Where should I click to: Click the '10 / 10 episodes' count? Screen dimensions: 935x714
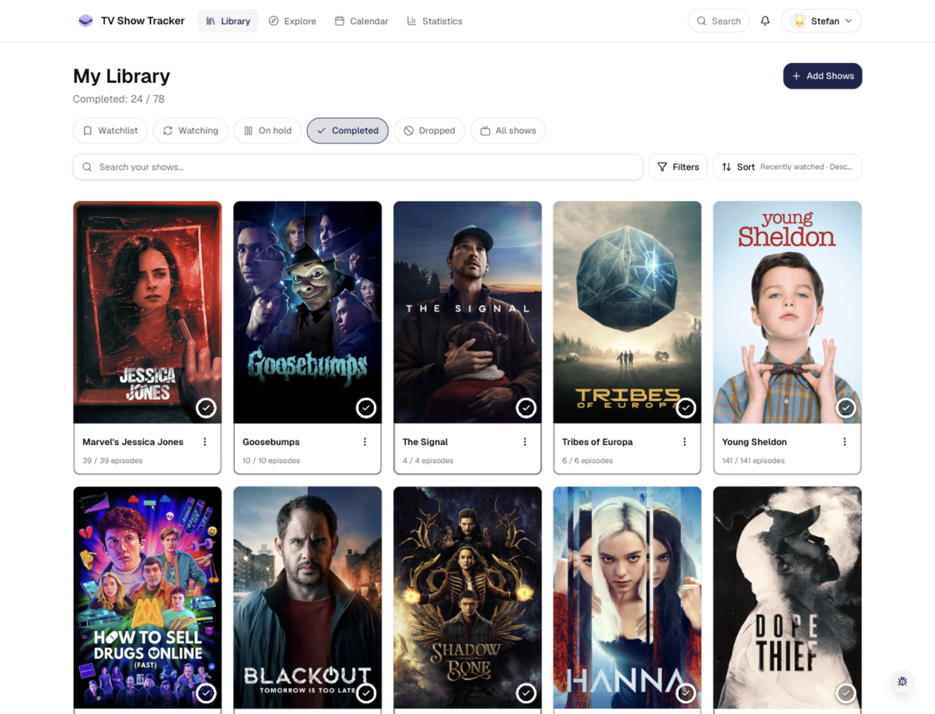[x=271, y=461]
